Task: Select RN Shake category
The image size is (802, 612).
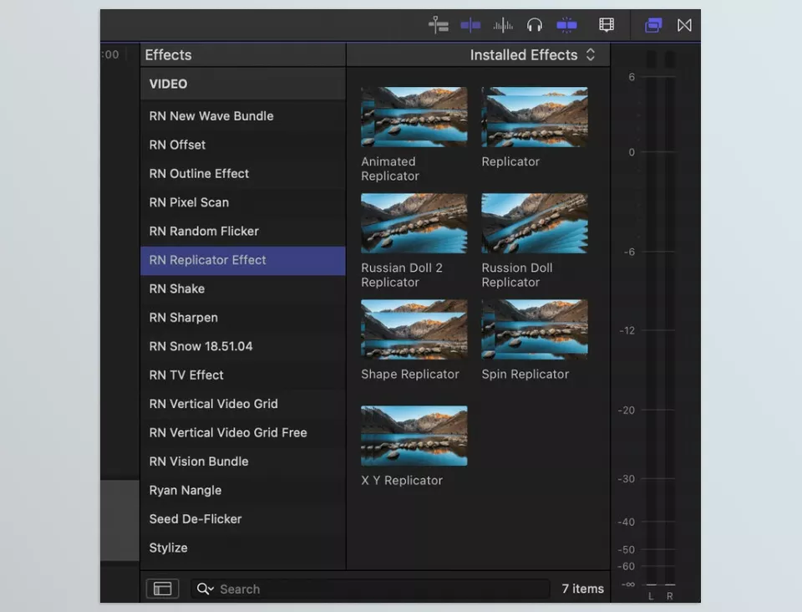Action: point(243,288)
